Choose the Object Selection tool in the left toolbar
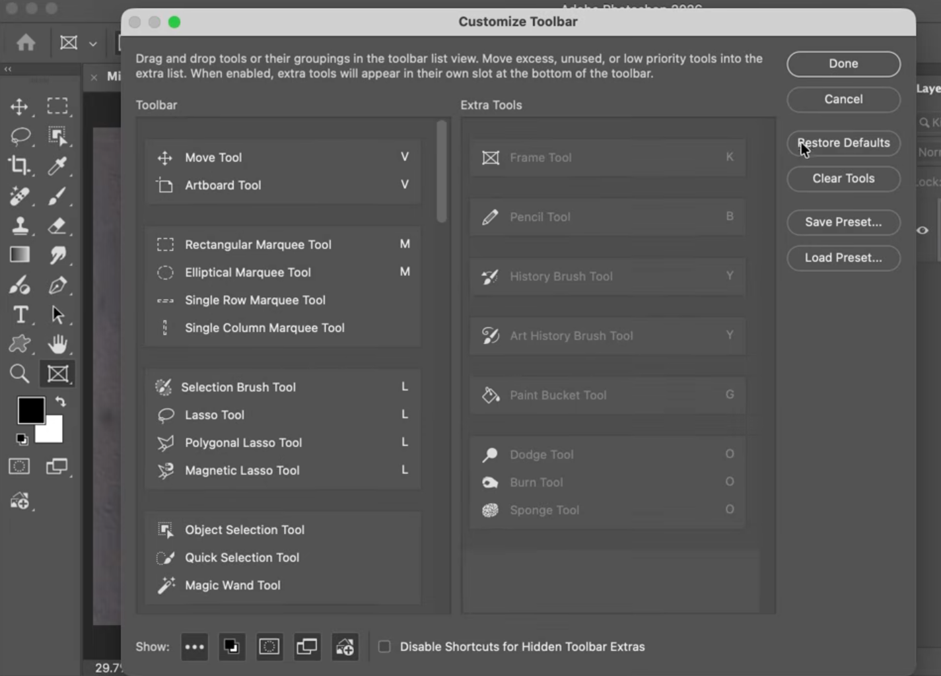The image size is (941, 676). pyautogui.click(x=57, y=136)
